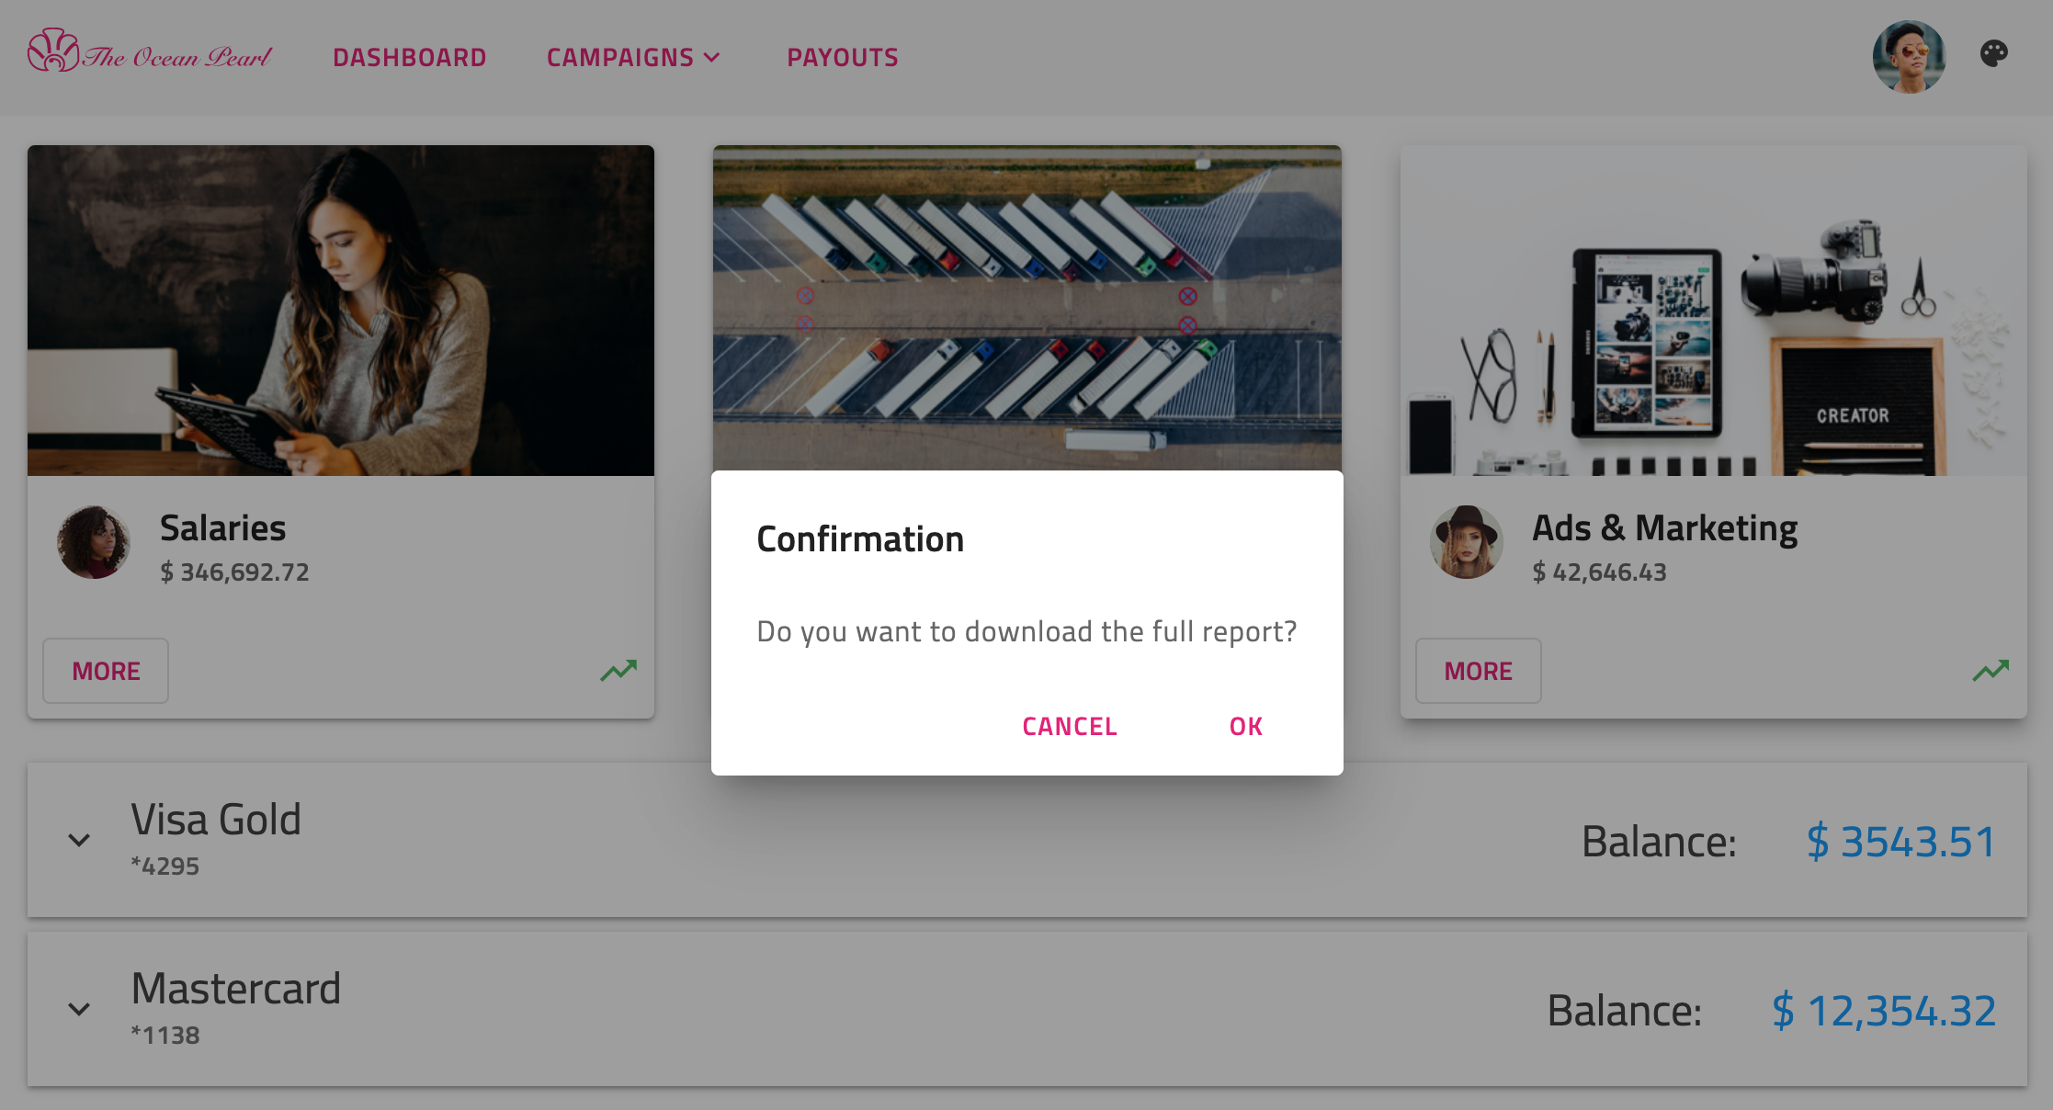Go to the Payouts page
This screenshot has width=2053, height=1110.
click(x=843, y=57)
